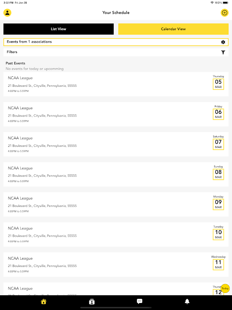Screen dimensions: 232x310
Task: Jump to Today floating button
Action: (225, 288)
